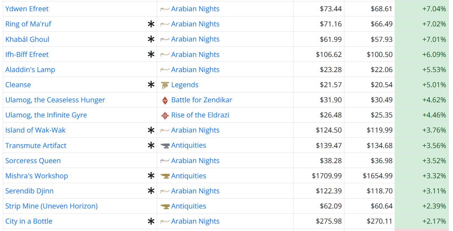
Task: Click the Rise of the Eldrazi set symbol
Action: point(165,115)
